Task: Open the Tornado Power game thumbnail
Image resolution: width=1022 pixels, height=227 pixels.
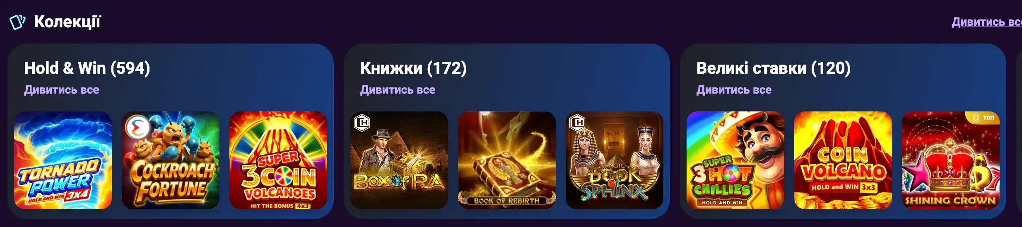Action: [63, 160]
